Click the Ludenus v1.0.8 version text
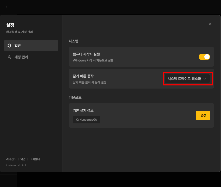The height and width of the screenshot is (187, 221). click(16, 165)
